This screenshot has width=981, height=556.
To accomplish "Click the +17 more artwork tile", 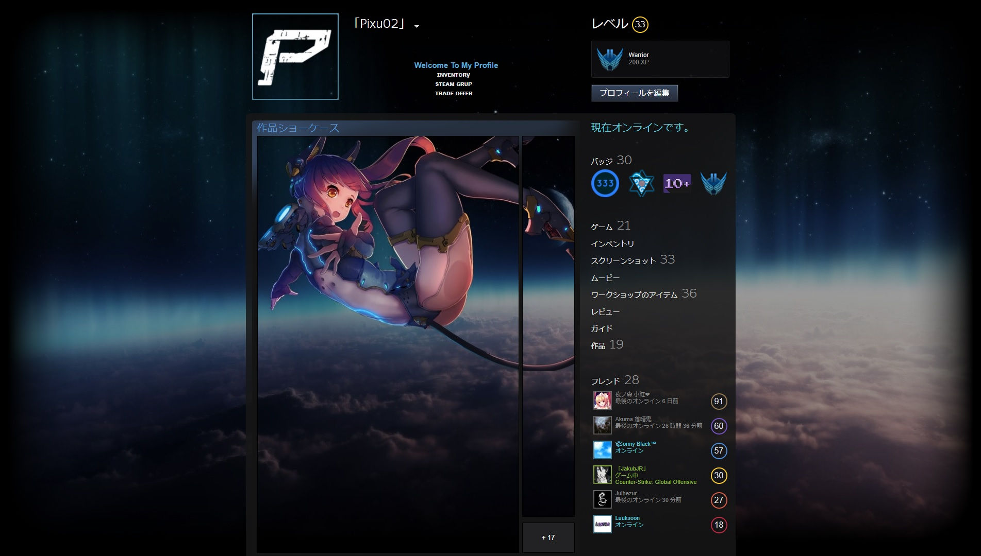I will click(x=548, y=537).
